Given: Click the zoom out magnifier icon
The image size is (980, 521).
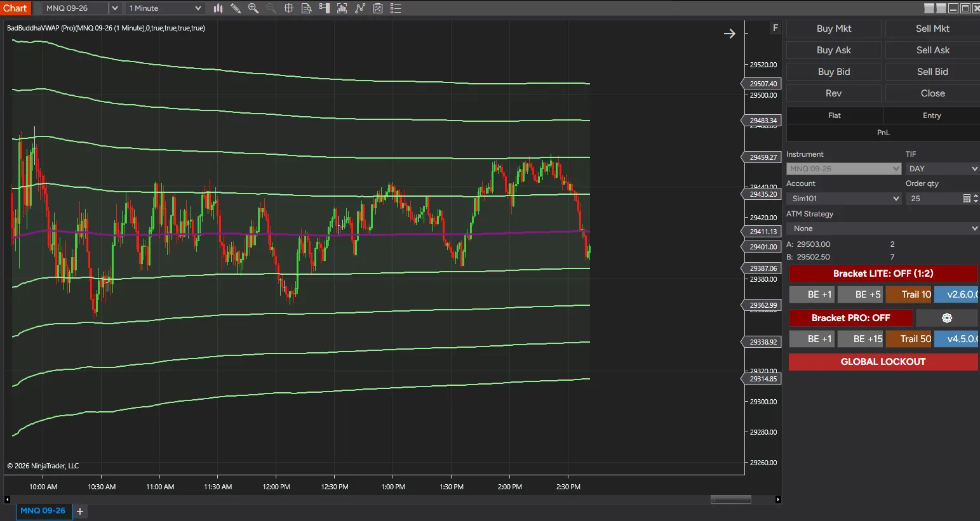Looking at the screenshot, I should [x=271, y=8].
